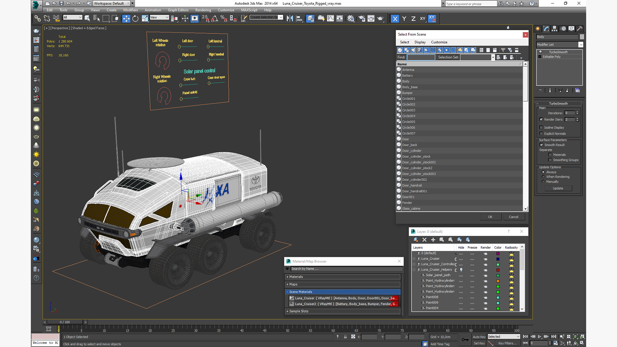The height and width of the screenshot is (347, 617).
Task: Select the Manually update radio button
Action: tap(543, 182)
